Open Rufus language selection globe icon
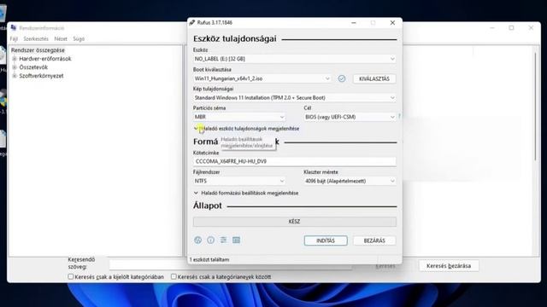The height and width of the screenshot is (307, 547). [x=197, y=240]
